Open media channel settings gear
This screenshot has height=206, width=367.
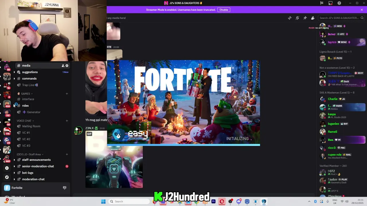[67, 66]
